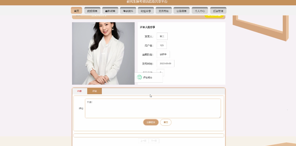The height and width of the screenshot is (146, 296).
Task: Click the 发表人 label
Action: point(149,36)
